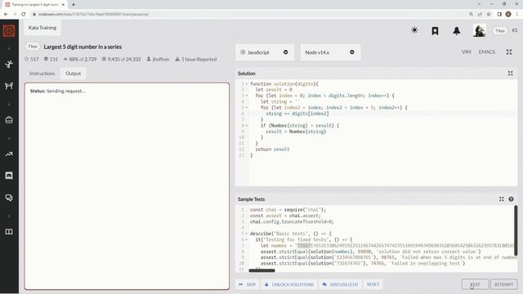Screen dimensions: 523x294
Task: Open the Sample Tests help icon
Action: pos(511,199)
